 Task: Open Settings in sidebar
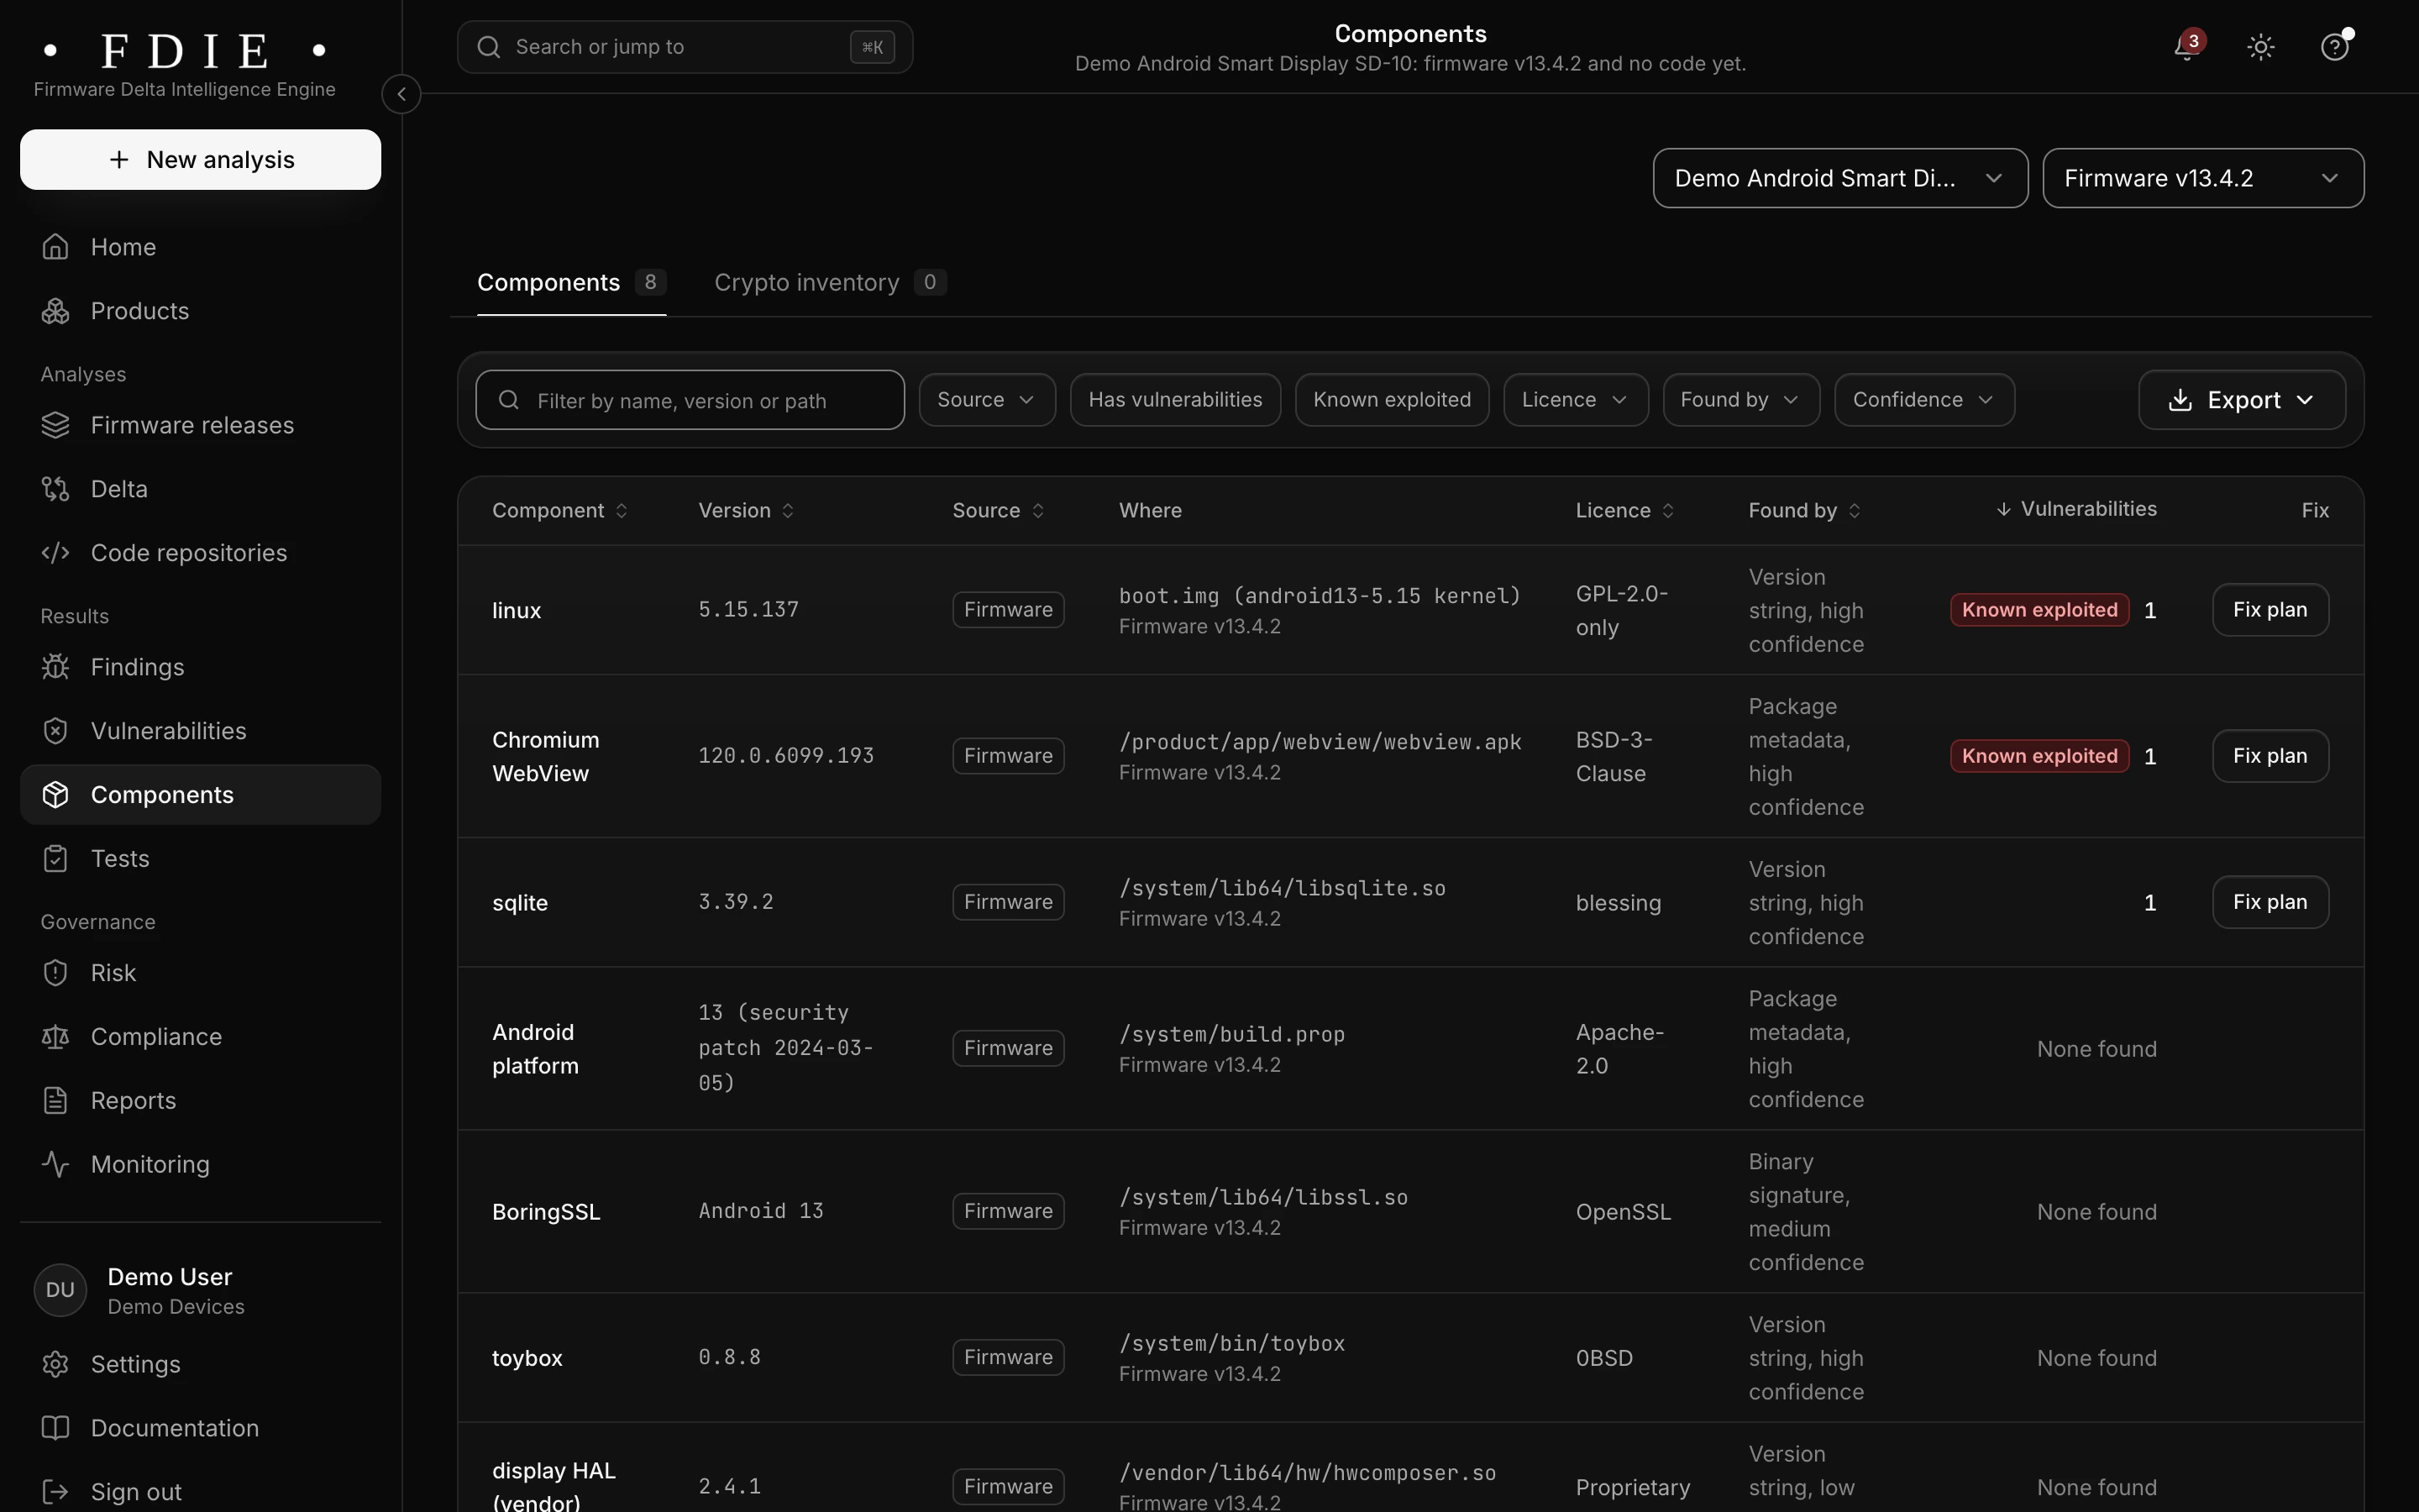[x=200, y=1365]
